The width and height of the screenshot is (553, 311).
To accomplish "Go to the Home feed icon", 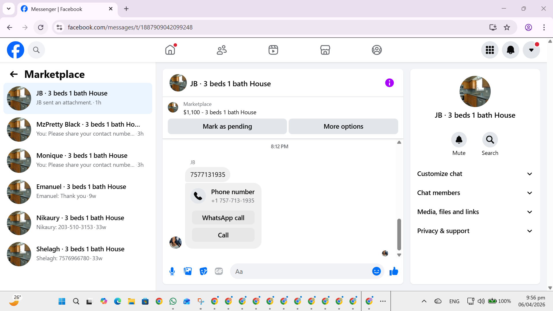I will 170,50.
